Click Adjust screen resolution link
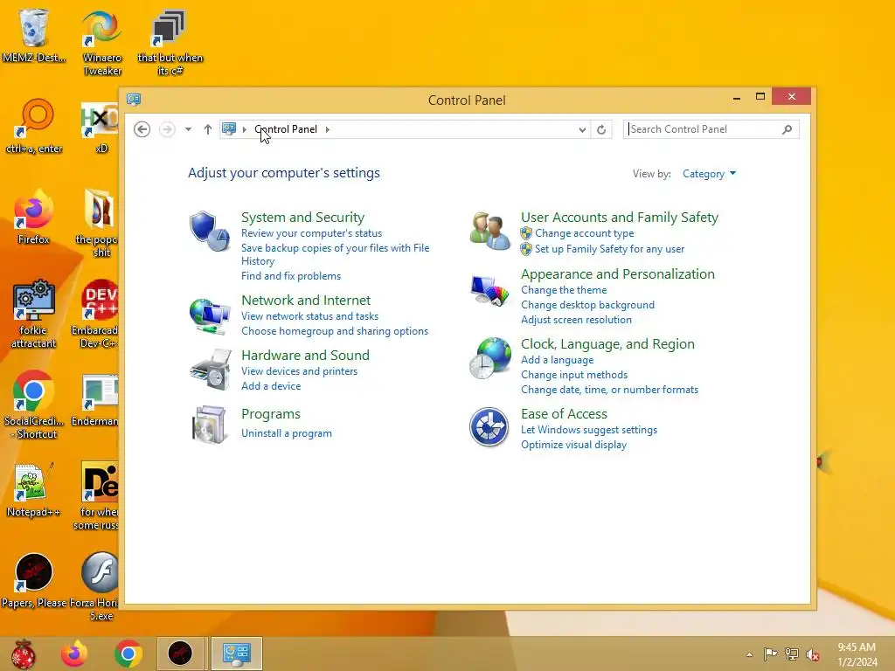The image size is (895, 671). pos(576,320)
